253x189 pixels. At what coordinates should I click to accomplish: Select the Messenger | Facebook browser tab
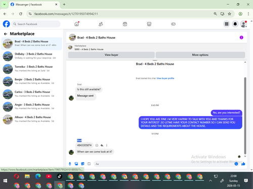pos(34,5)
